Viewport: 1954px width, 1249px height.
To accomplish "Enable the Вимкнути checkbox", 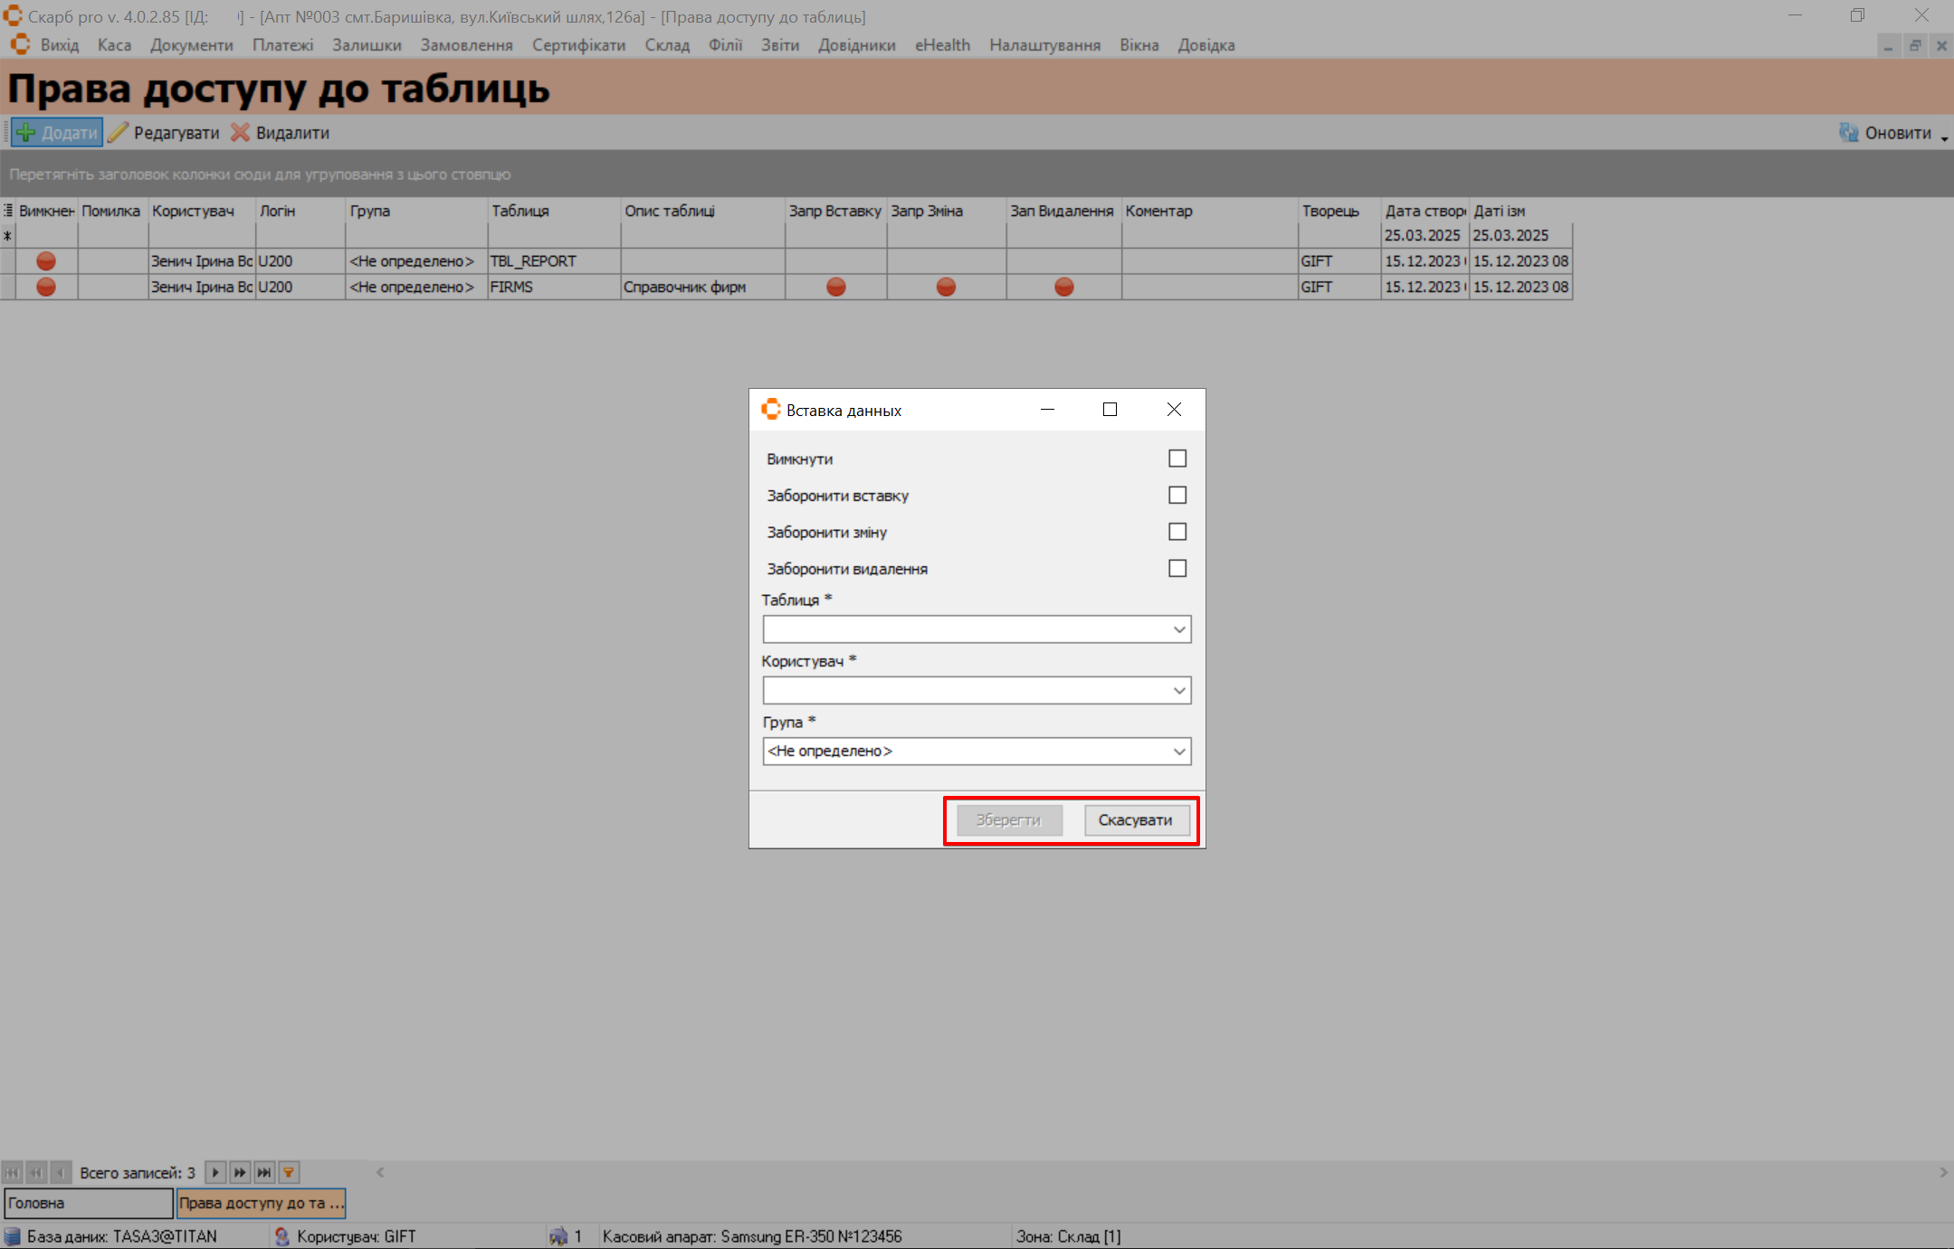I will pos(1177,459).
